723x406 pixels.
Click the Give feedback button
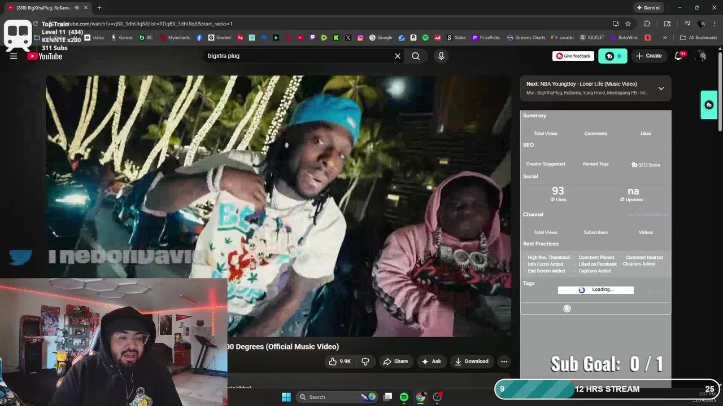click(x=573, y=56)
